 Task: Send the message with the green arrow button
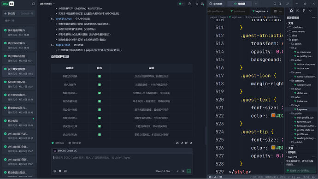[x=189, y=171]
